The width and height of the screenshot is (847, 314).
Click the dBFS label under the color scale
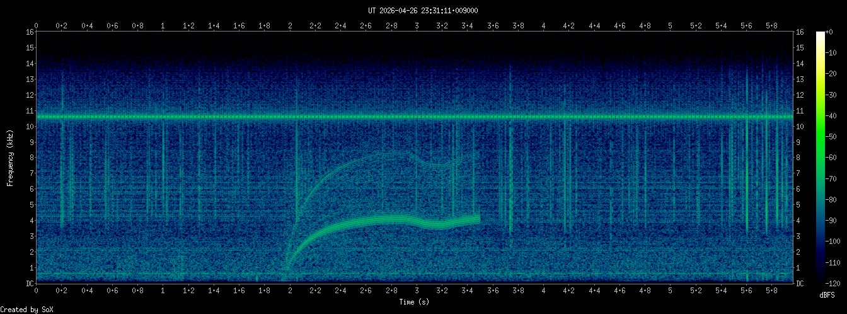click(x=827, y=295)
